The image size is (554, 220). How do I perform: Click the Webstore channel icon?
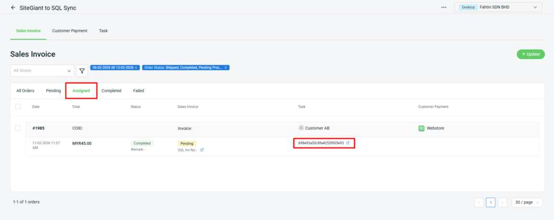pyautogui.click(x=421, y=128)
